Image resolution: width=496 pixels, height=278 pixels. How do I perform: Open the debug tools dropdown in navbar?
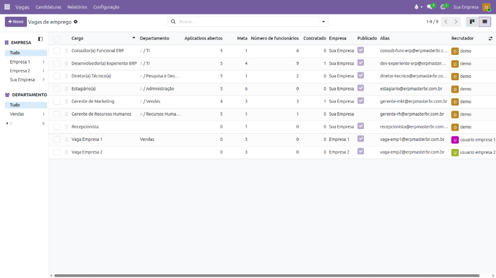pyautogui.click(x=417, y=7)
